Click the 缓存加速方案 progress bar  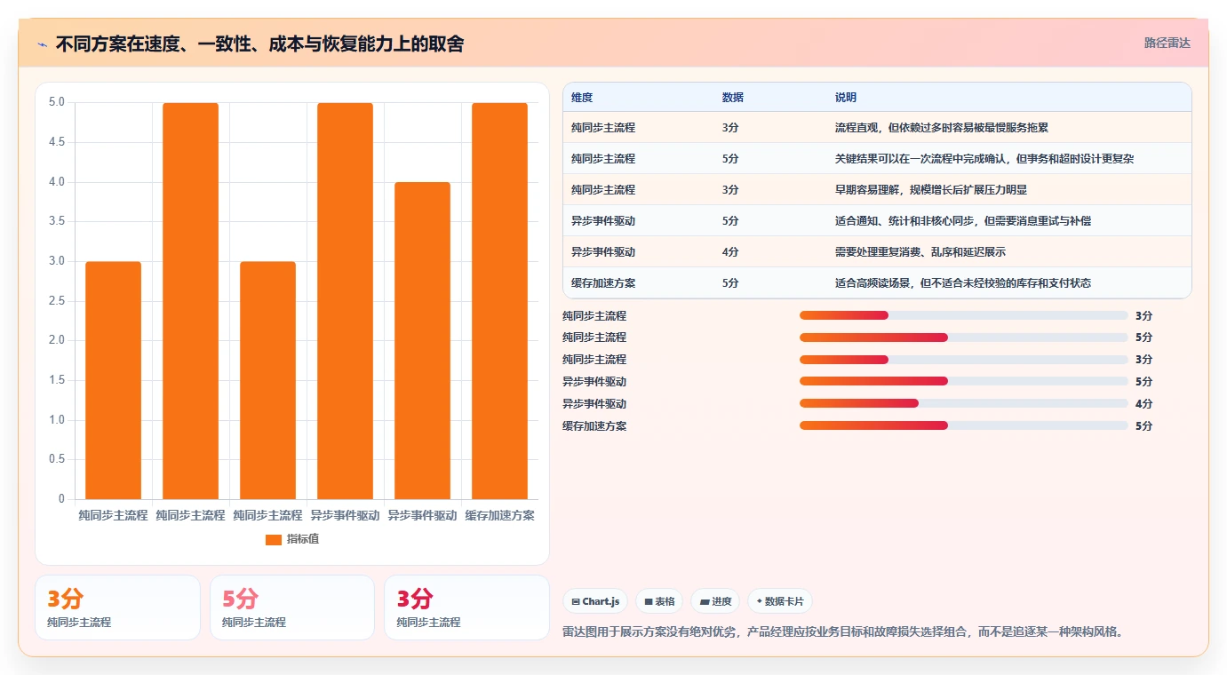[x=964, y=425]
